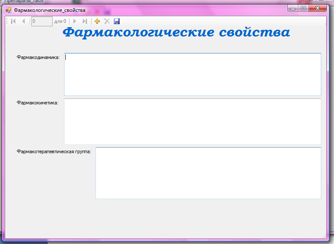
Task: Maximize the Фармакологические_свойства window
Action: (x=303, y=8)
